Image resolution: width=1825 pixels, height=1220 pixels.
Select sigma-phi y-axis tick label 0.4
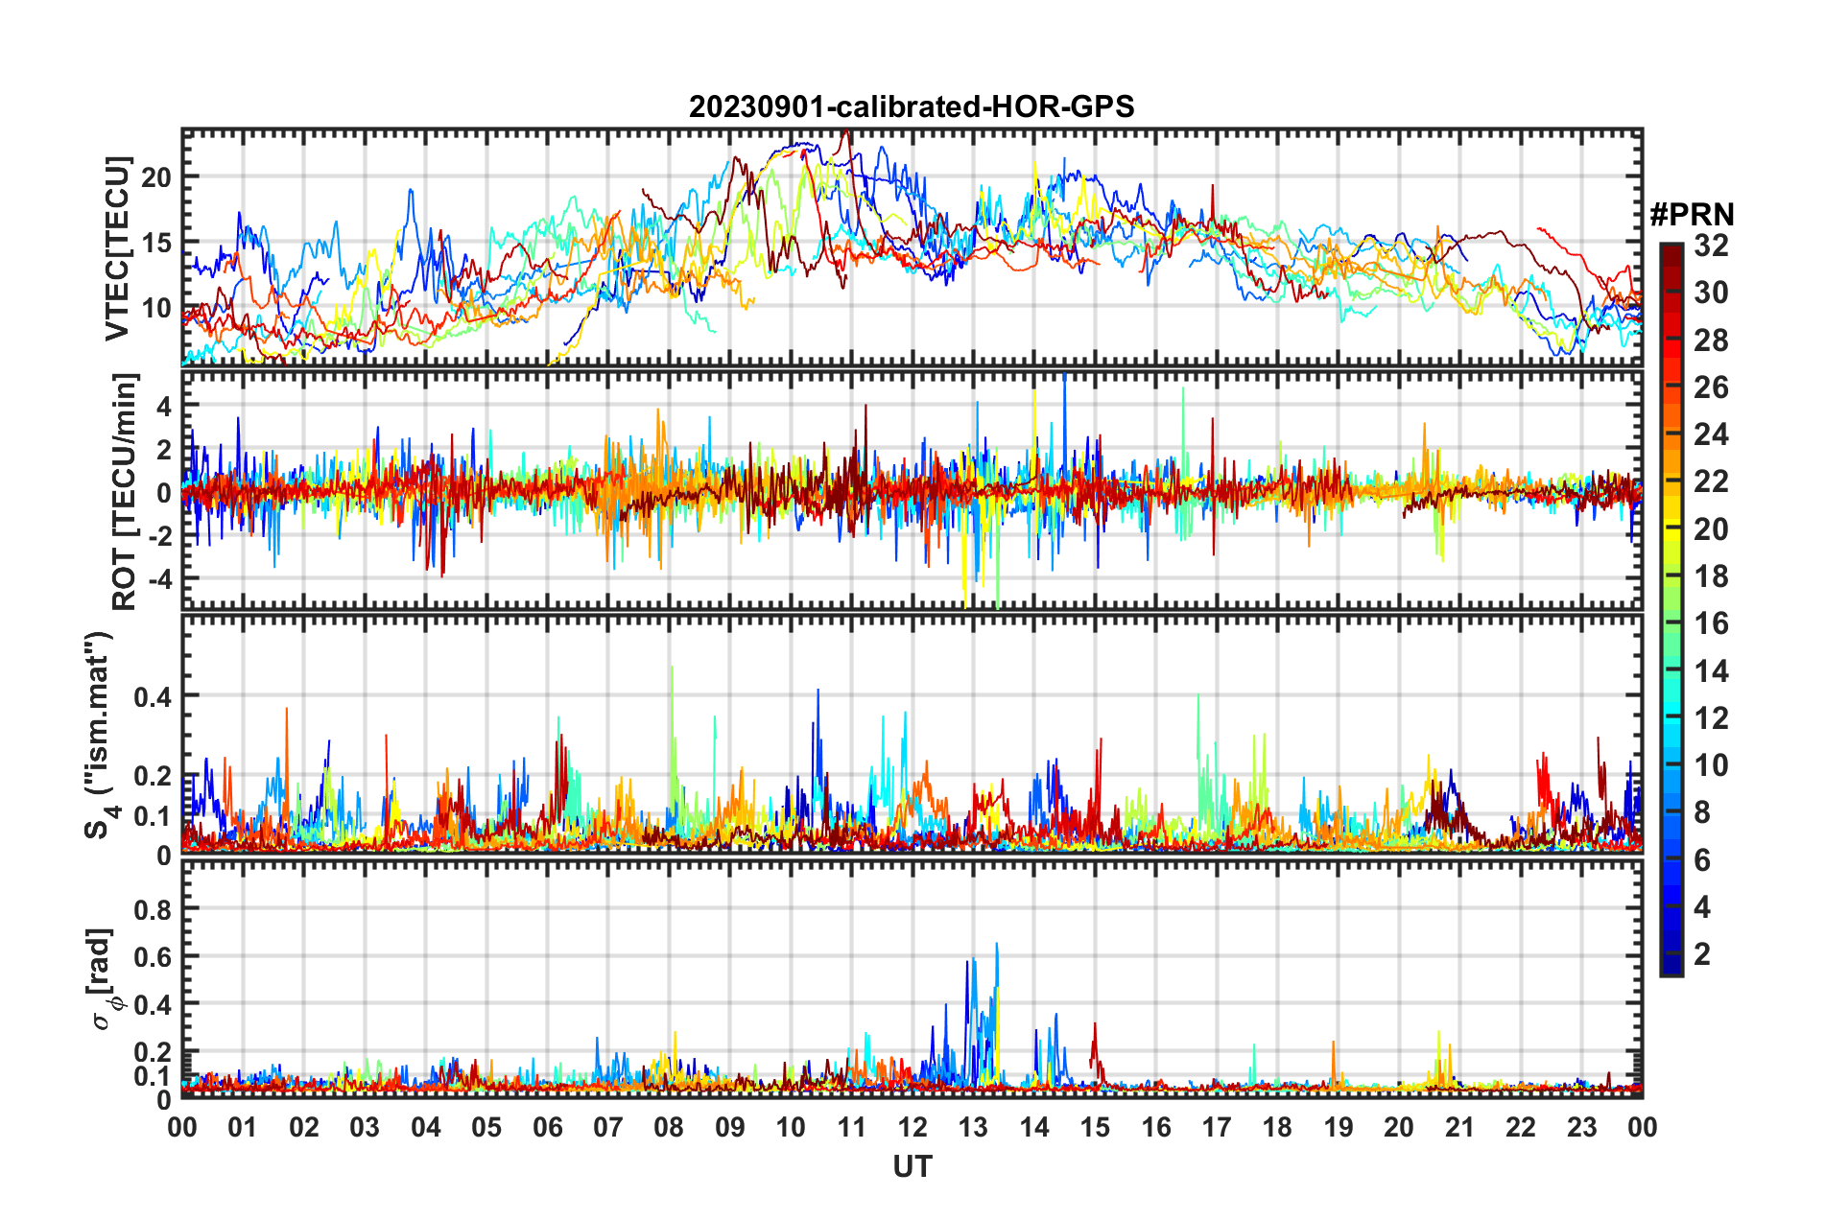point(154,1004)
